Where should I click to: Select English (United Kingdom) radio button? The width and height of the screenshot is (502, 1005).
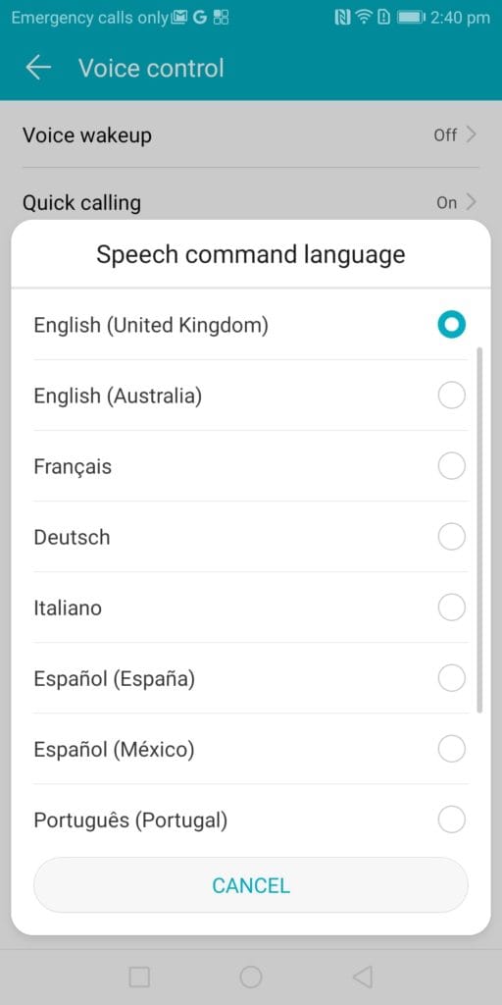pos(451,325)
